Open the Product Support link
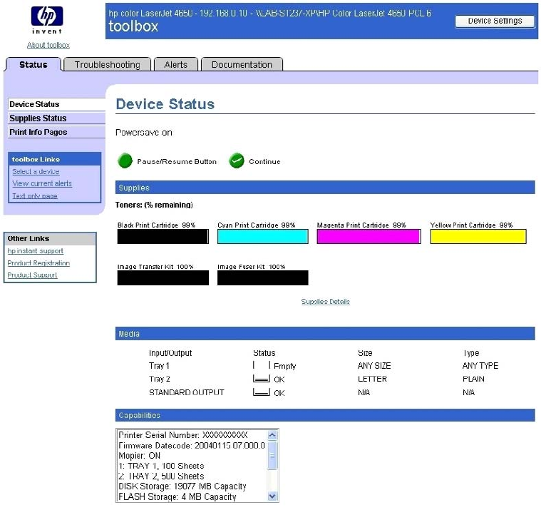 [32, 275]
